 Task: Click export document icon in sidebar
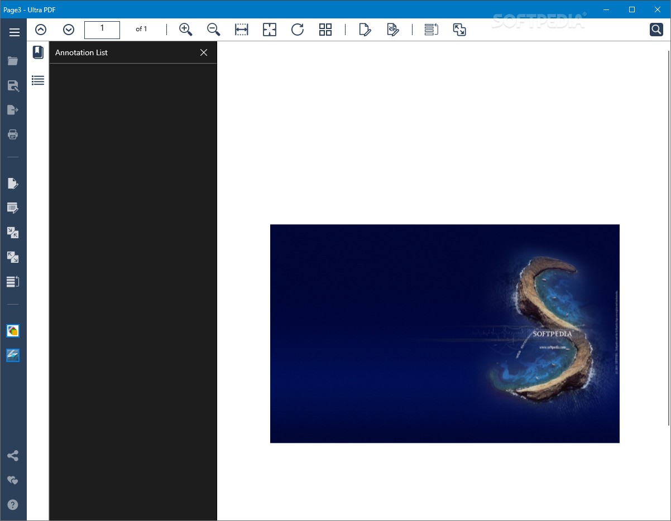(13, 110)
